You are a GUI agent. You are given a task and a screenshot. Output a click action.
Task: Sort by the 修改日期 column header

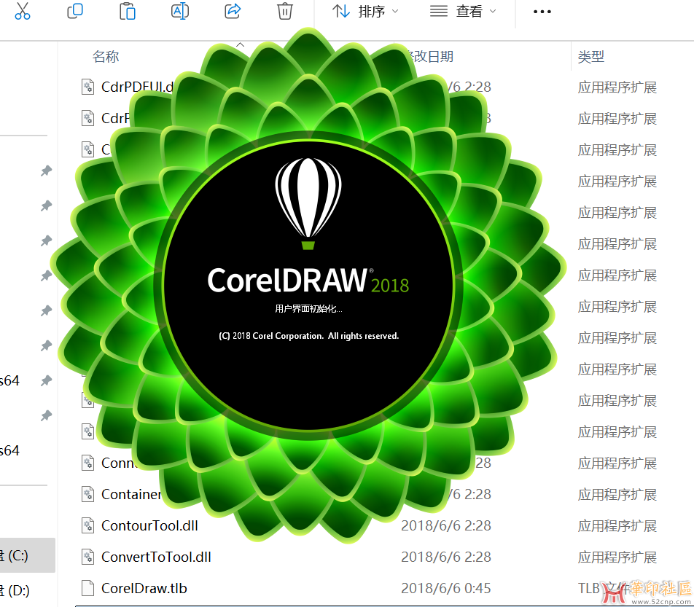pos(428,57)
